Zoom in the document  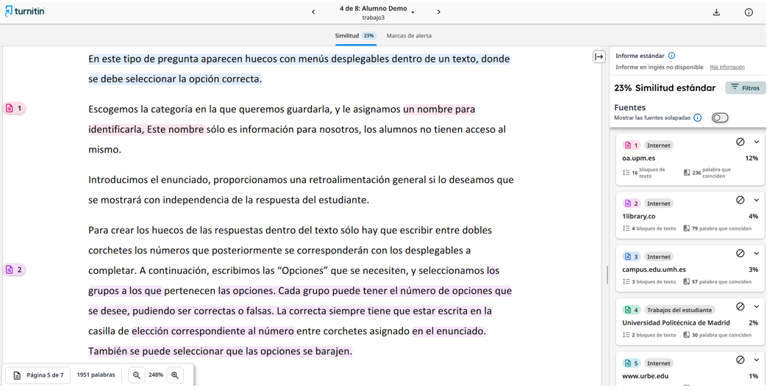coord(174,375)
